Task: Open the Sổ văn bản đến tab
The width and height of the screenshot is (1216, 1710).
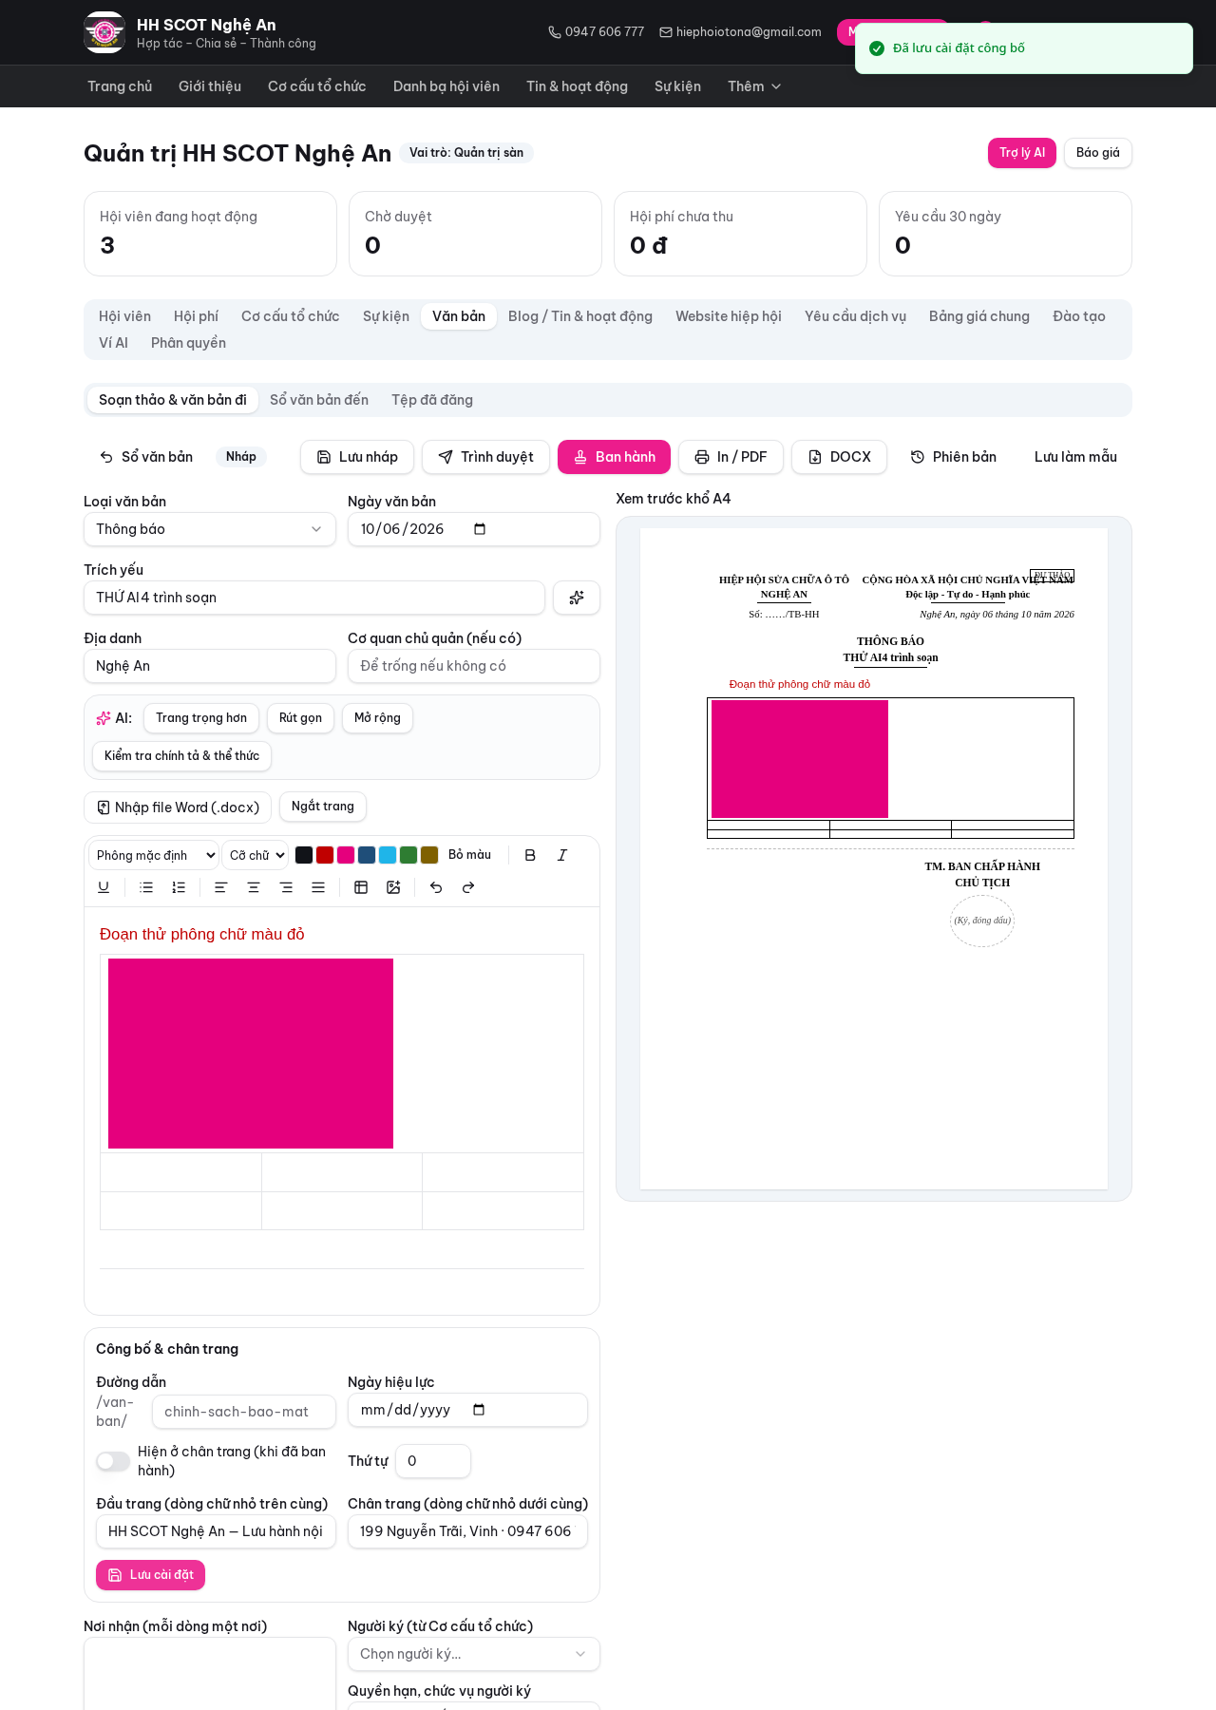Action: pyautogui.click(x=319, y=400)
